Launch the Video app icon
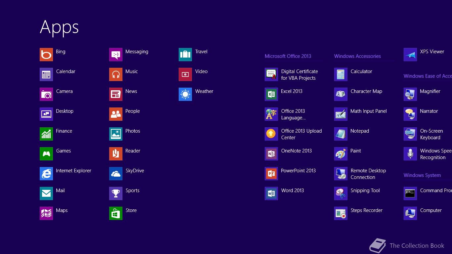The height and width of the screenshot is (254, 452). 185,74
